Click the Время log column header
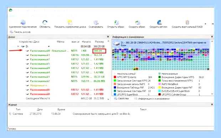 [61, 109]
